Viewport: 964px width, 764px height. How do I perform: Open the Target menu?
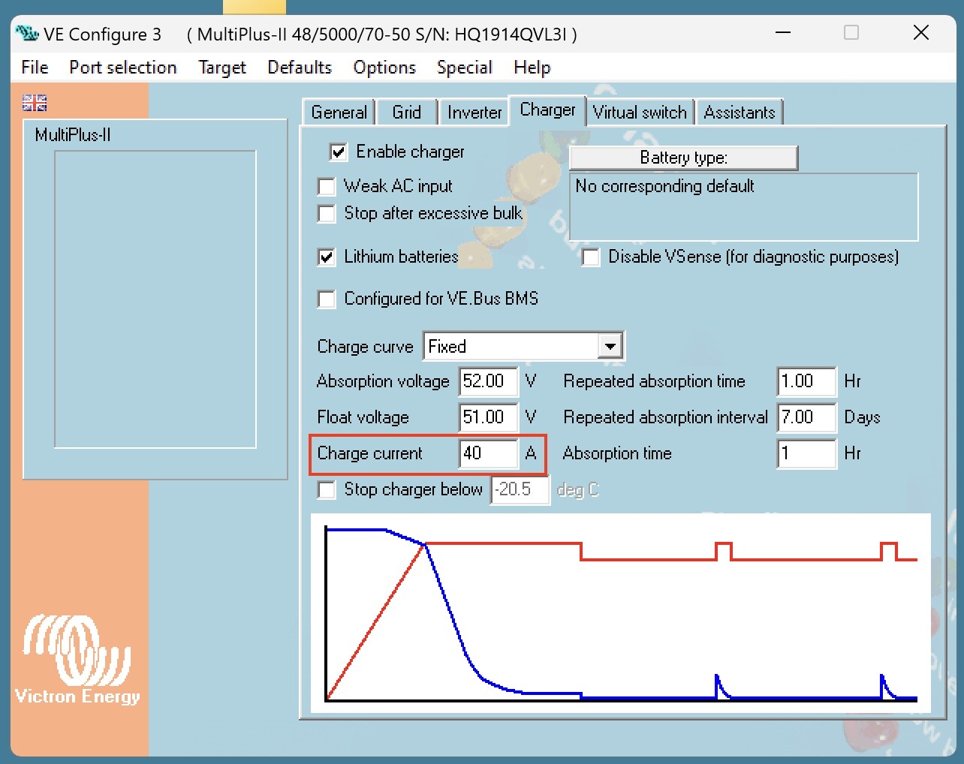click(x=222, y=68)
